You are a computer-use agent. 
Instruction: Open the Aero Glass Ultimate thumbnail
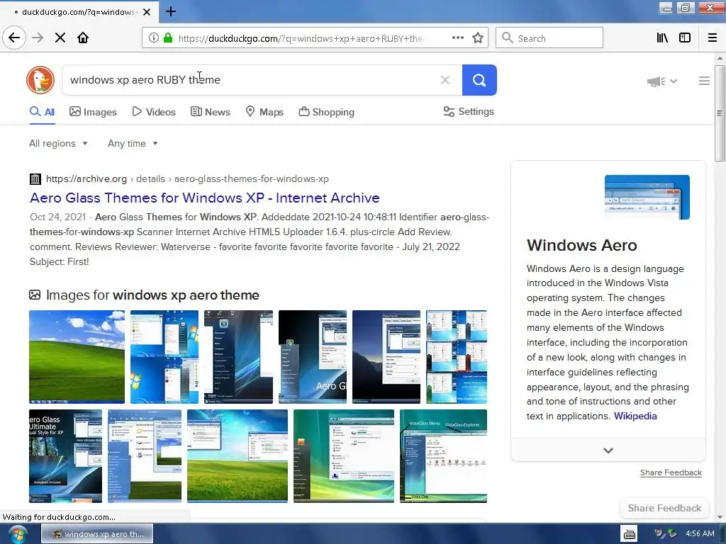[x=65, y=456]
